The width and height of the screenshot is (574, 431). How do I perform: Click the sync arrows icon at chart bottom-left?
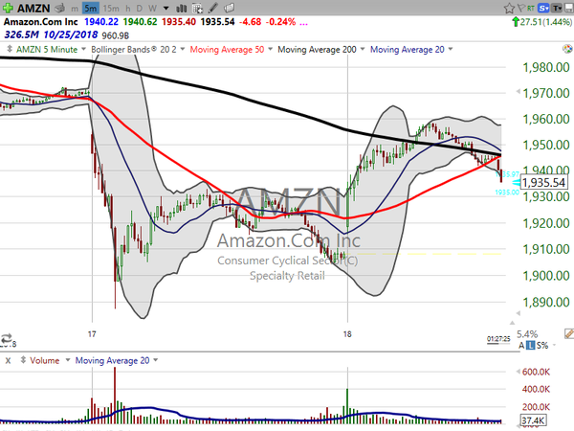[9, 339]
